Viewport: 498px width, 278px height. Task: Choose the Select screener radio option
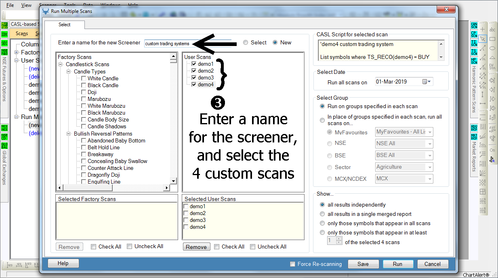point(246,42)
